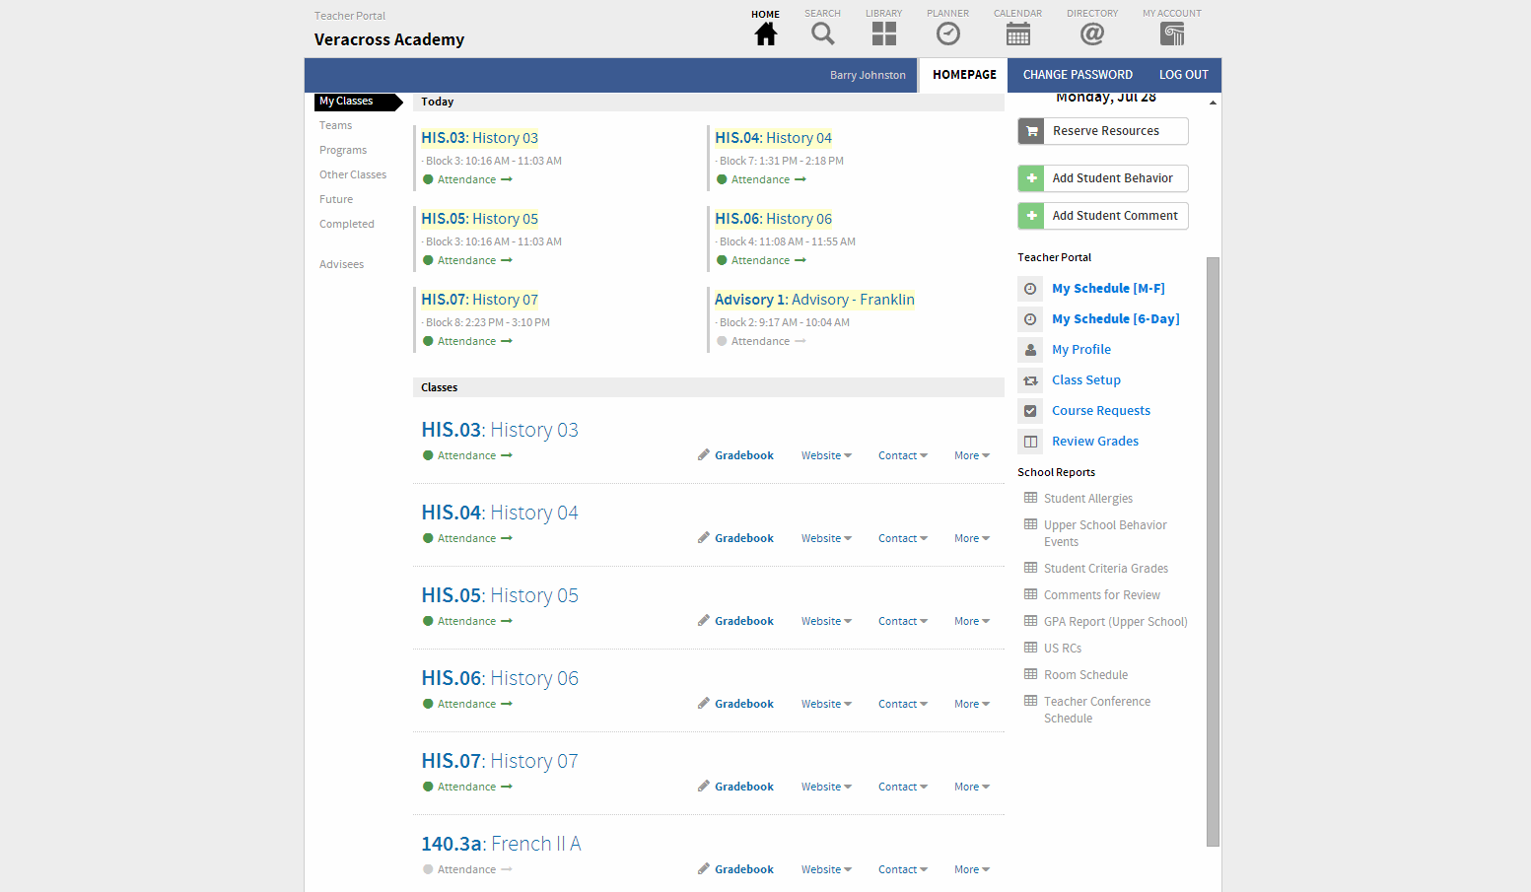Viewport: 1531px width, 892px height.
Task: Click the Library grid icon
Action: coord(883,33)
